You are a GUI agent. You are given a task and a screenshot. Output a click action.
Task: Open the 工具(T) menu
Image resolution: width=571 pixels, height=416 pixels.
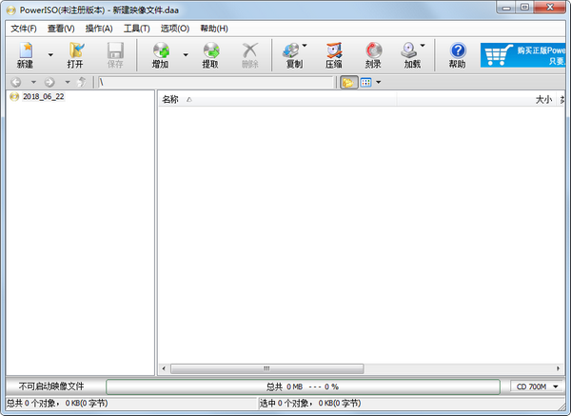coord(136,29)
